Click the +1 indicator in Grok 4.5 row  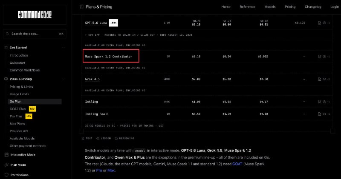coord(328,79)
